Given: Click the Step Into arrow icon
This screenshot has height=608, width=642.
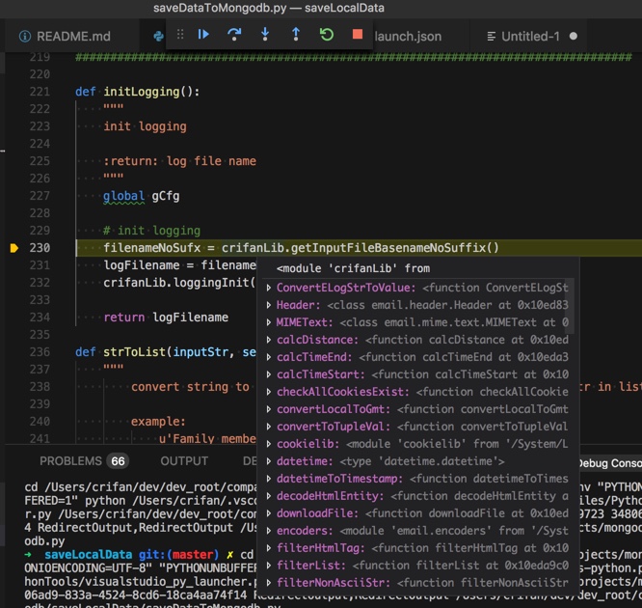Looking at the screenshot, I should pos(265,35).
